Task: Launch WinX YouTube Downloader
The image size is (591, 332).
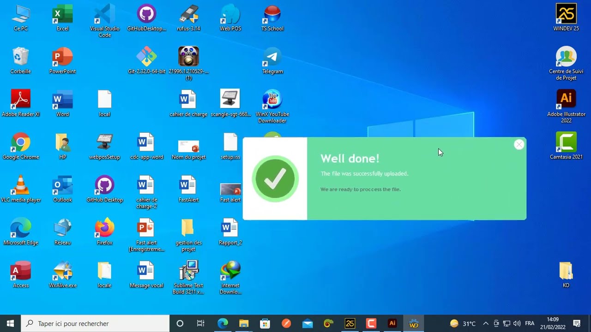Action: pos(272,107)
